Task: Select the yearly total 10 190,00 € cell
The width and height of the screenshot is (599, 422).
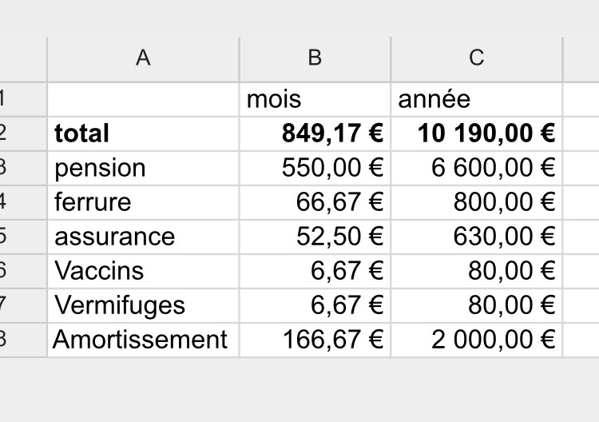Action: click(476, 133)
